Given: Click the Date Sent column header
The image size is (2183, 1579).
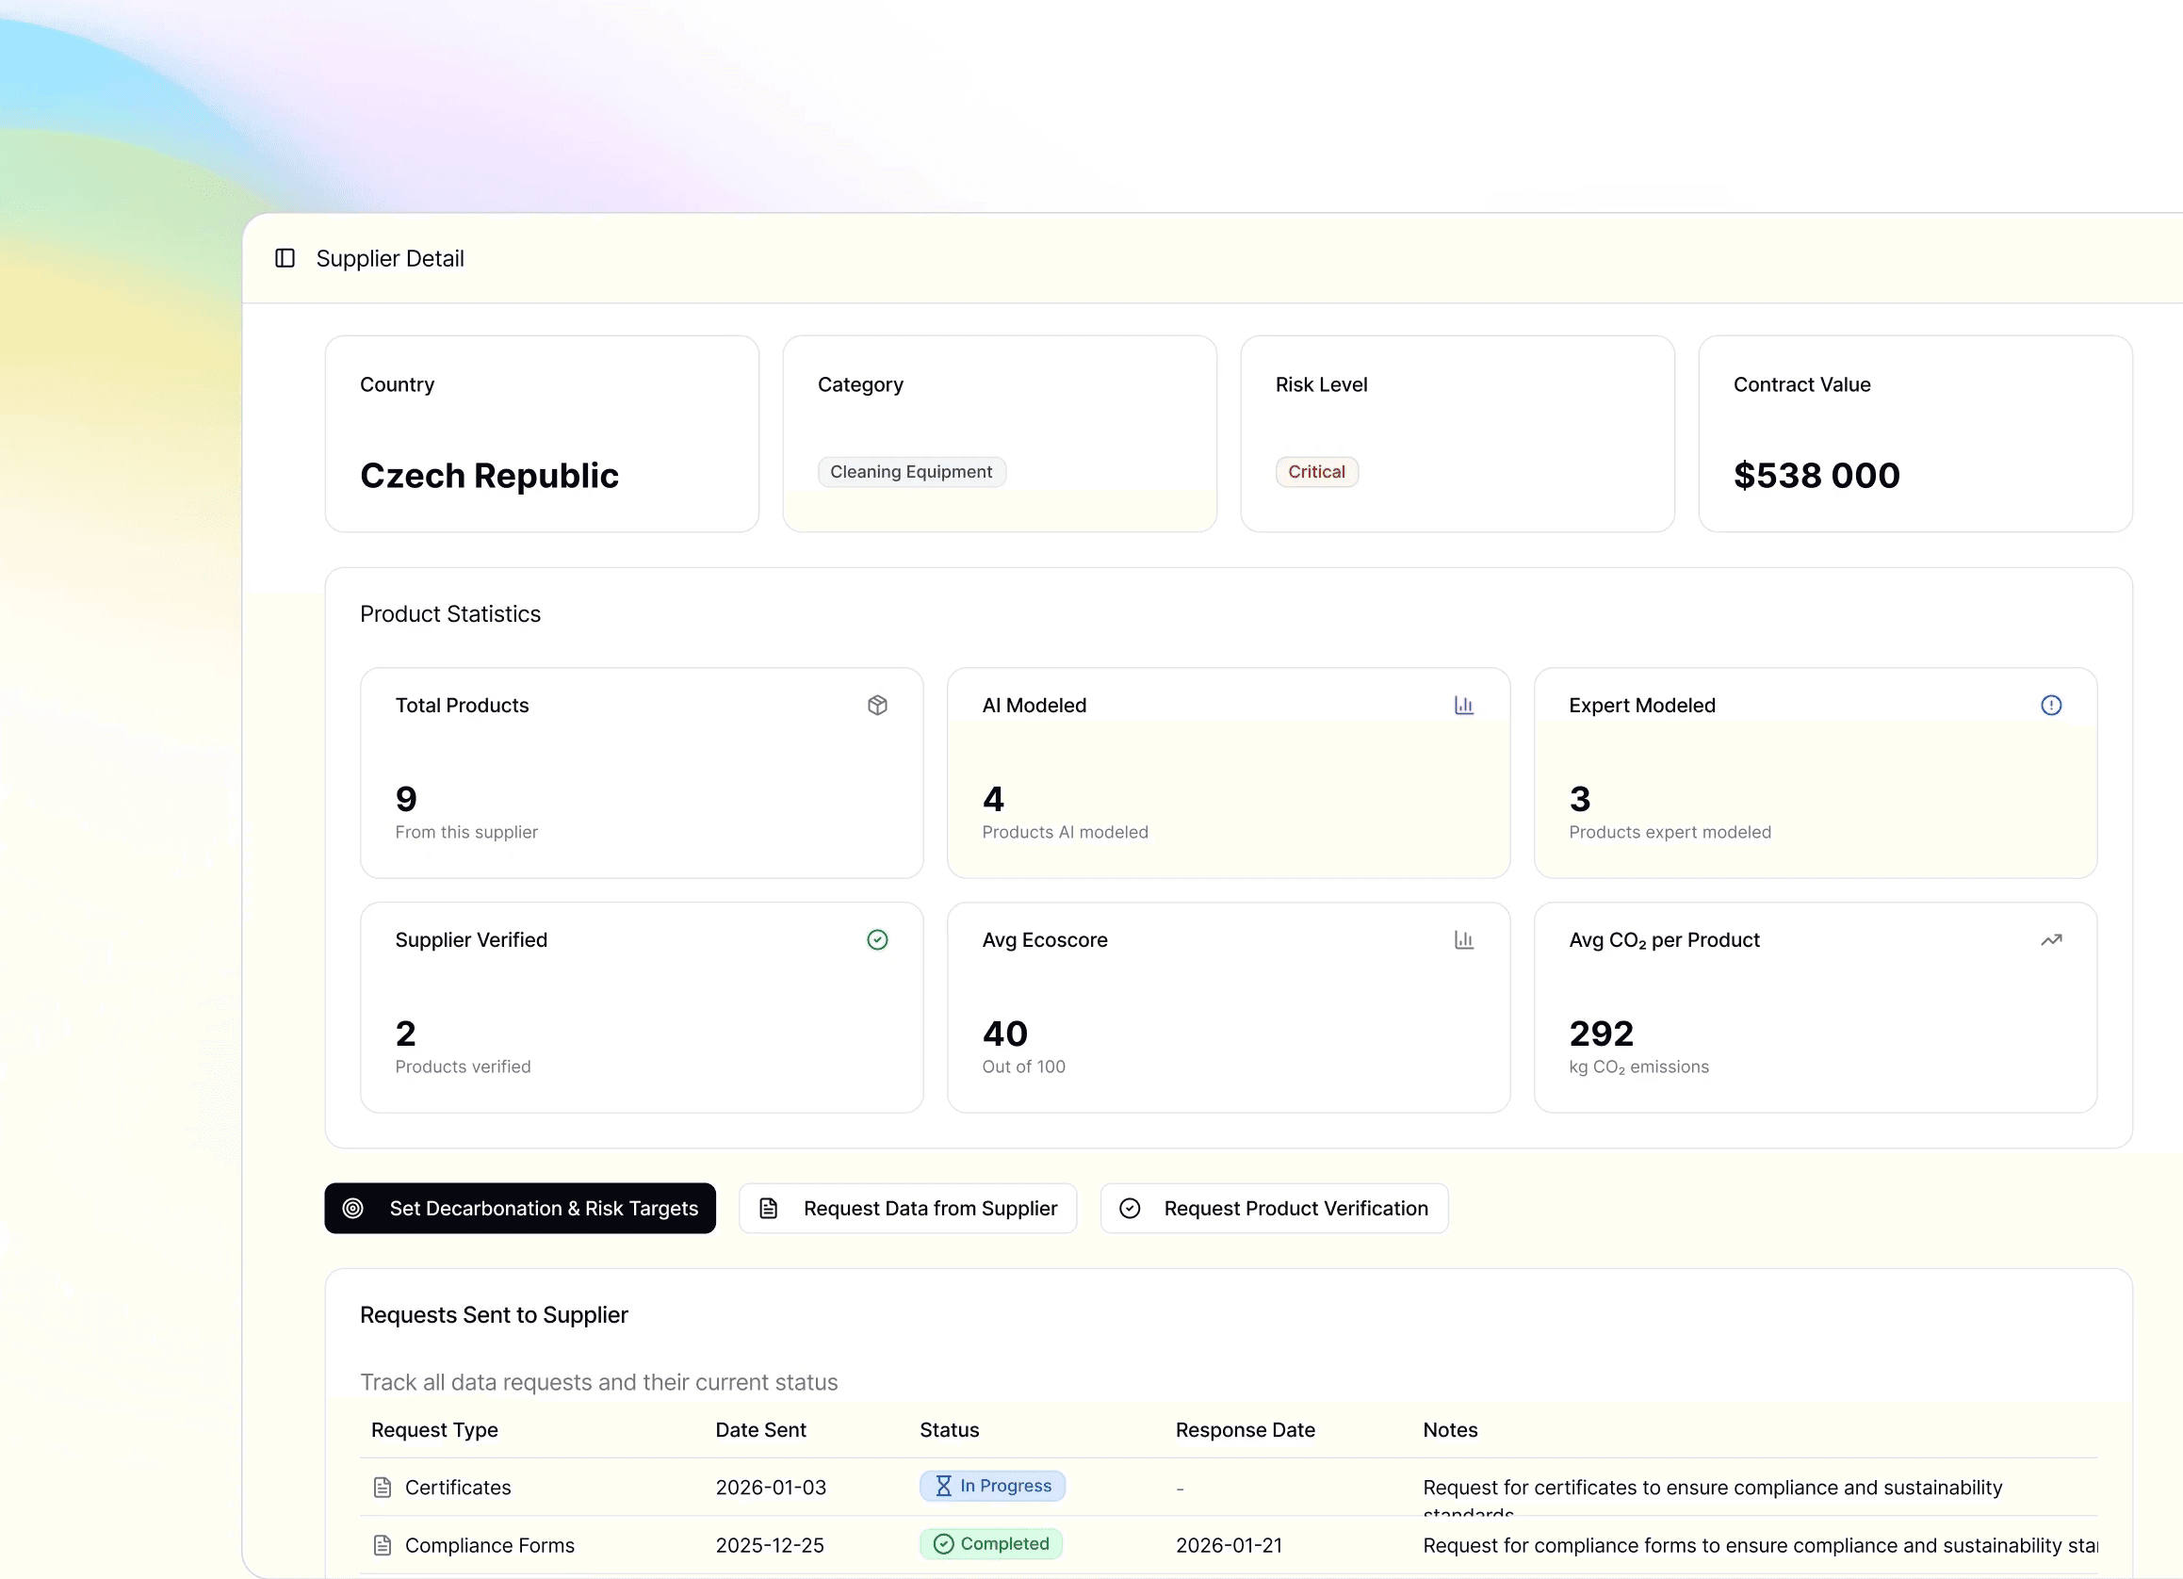Looking at the screenshot, I should (760, 1430).
